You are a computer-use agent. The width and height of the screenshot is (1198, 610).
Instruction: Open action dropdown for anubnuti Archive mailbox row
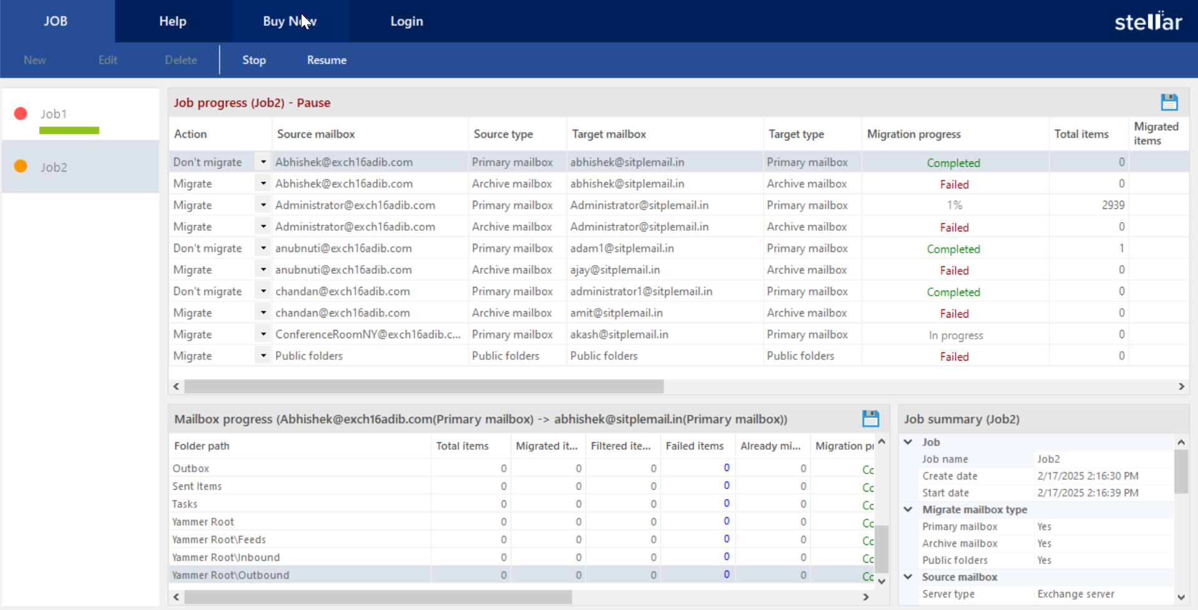click(263, 269)
